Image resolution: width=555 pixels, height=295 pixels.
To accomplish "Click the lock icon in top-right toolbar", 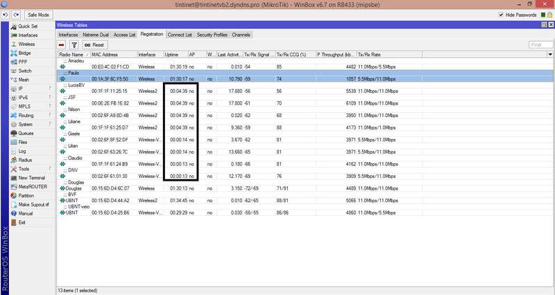I will coord(549,15).
